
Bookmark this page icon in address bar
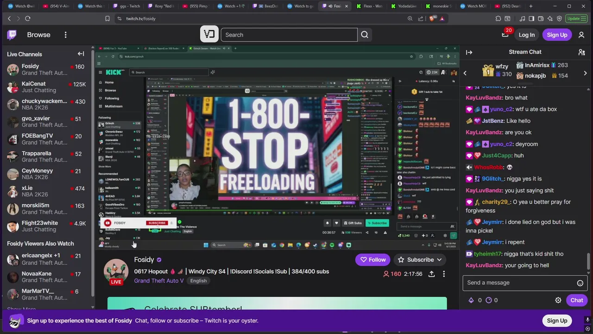[107, 19]
